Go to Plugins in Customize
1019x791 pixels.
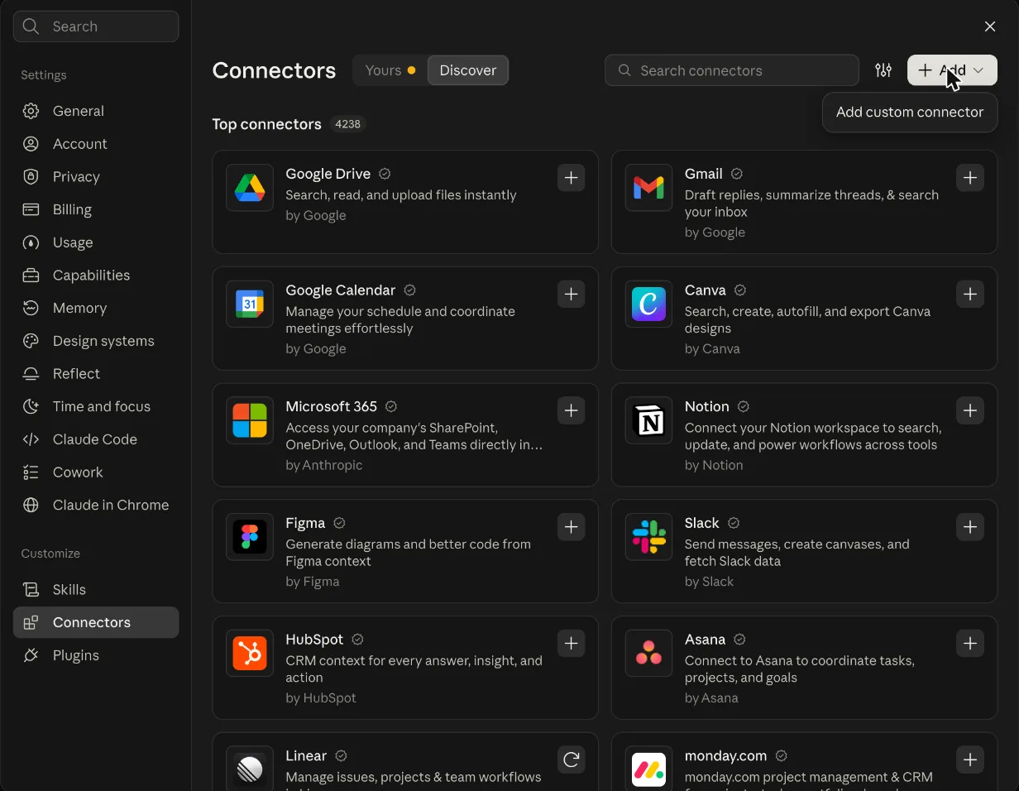point(96,655)
